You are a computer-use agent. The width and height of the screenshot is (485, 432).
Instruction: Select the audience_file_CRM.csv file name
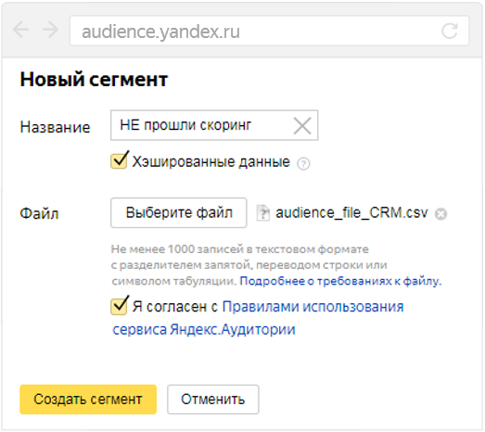351,212
